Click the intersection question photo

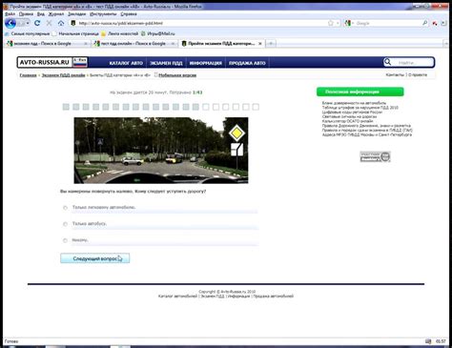pyautogui.click(x=161, y=151)
